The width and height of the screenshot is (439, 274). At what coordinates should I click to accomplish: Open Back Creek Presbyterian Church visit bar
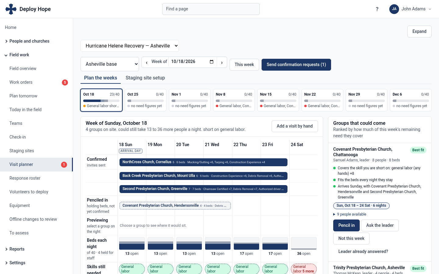point(203,176)
